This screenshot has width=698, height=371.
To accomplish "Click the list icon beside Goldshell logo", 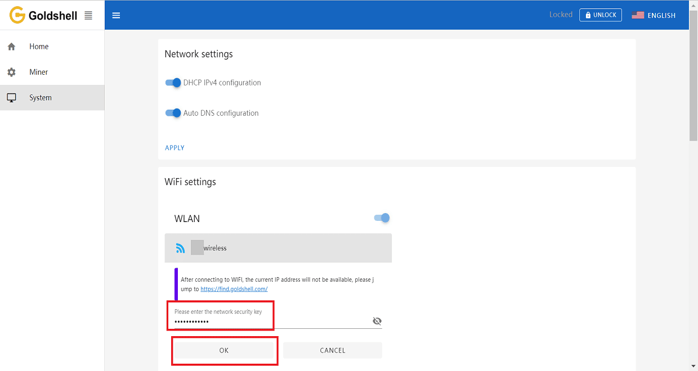I will 88,15.
